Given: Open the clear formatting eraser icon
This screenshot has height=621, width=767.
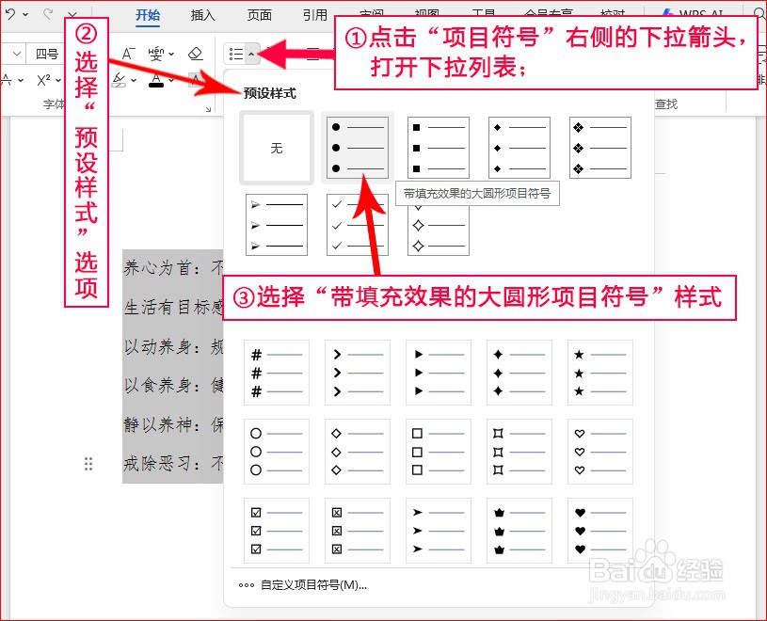Looking at the screenshot, I should 194,53.
